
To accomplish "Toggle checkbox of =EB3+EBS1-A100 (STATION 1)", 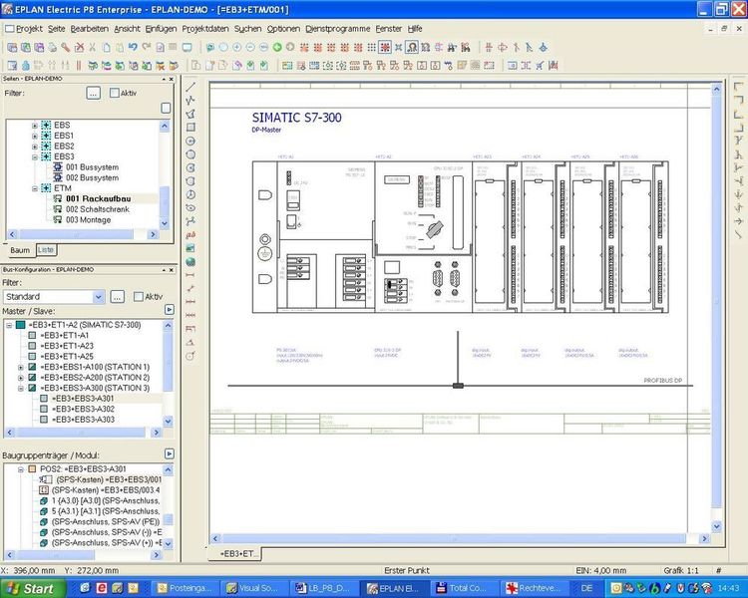I will [32, 368].
